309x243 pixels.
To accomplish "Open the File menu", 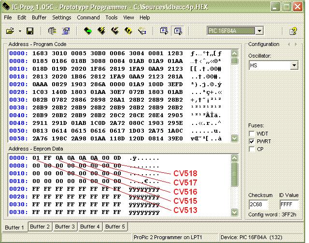I will click(x=8, y=17).
